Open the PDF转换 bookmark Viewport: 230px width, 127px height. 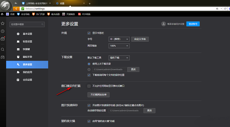(x=84, y=14)
